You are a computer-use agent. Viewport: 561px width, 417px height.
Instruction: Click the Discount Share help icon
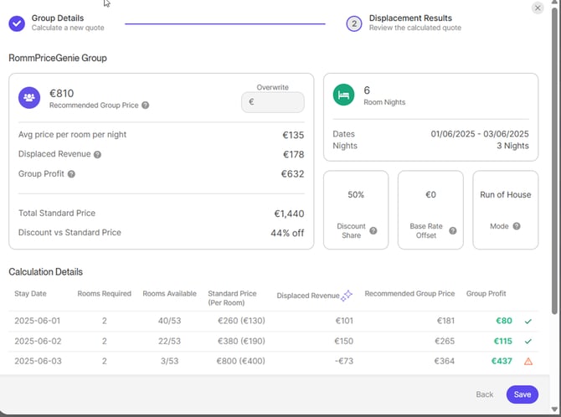(373, 231)
